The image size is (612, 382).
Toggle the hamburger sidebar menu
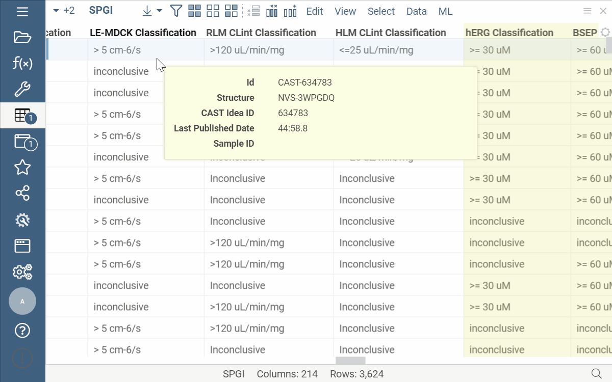coord(22,11)
